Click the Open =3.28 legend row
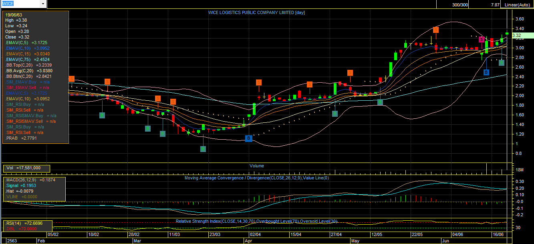The width and height of the screenshot is (534, 244). coord(17,31)
